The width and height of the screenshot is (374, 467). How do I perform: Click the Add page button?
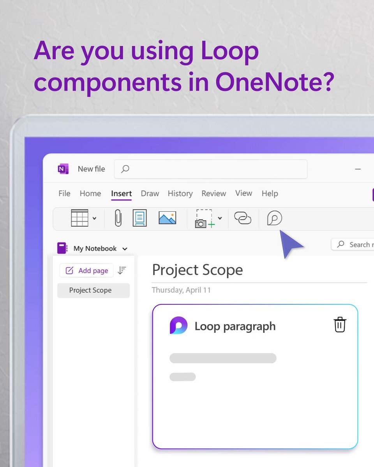click(86, 270)
